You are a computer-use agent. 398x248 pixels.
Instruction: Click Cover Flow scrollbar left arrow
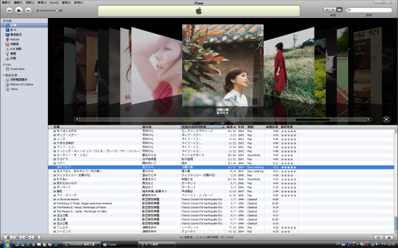pyautogui.click(x=76, y=120)
